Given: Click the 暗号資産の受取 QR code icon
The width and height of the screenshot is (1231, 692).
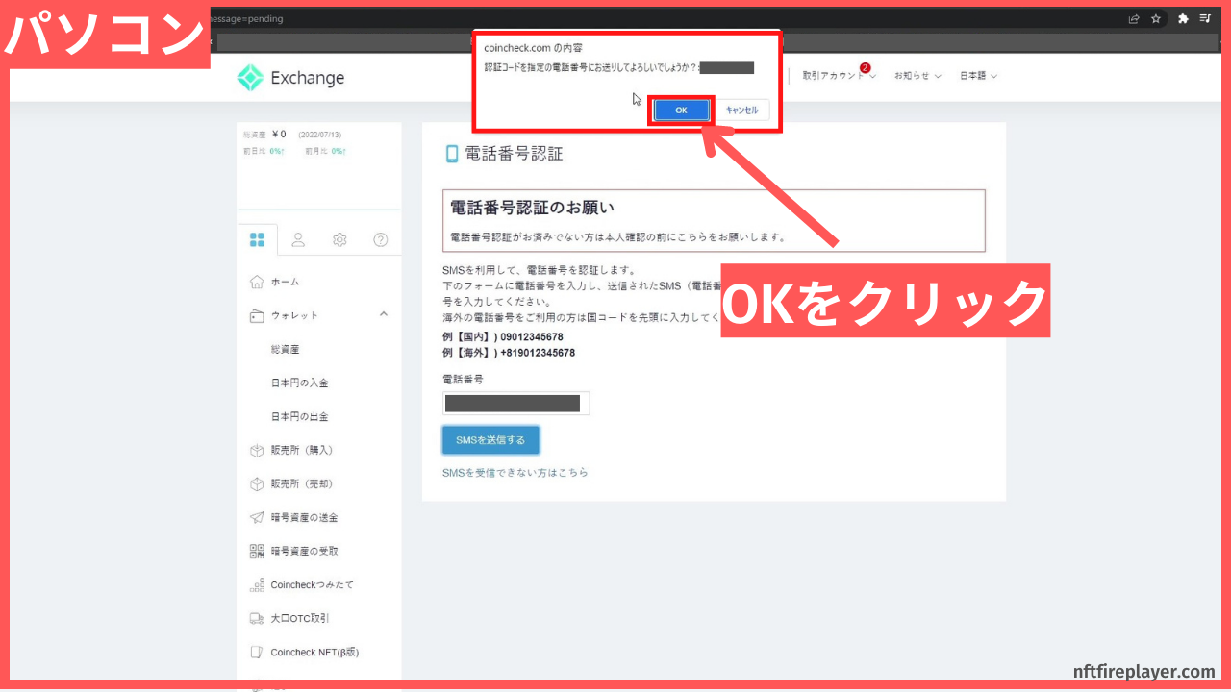Looking at the screenshot, I should [x=257, y=551].
